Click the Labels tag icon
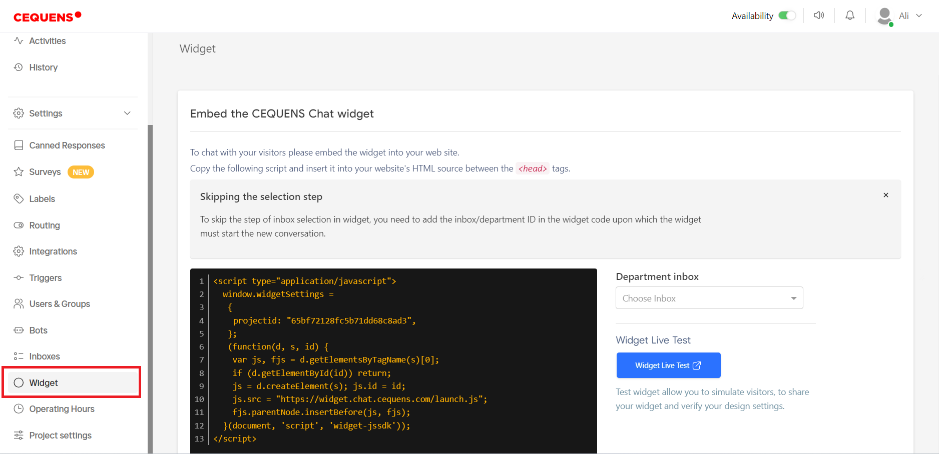The height and width of the screenshot is (454, 939). tap(19, 198)
